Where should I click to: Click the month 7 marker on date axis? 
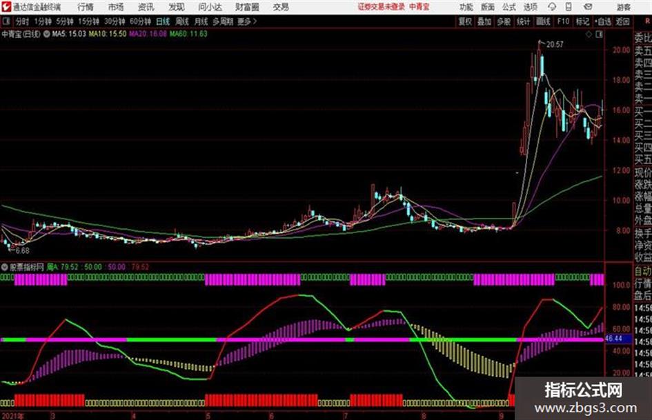(345, 416)
